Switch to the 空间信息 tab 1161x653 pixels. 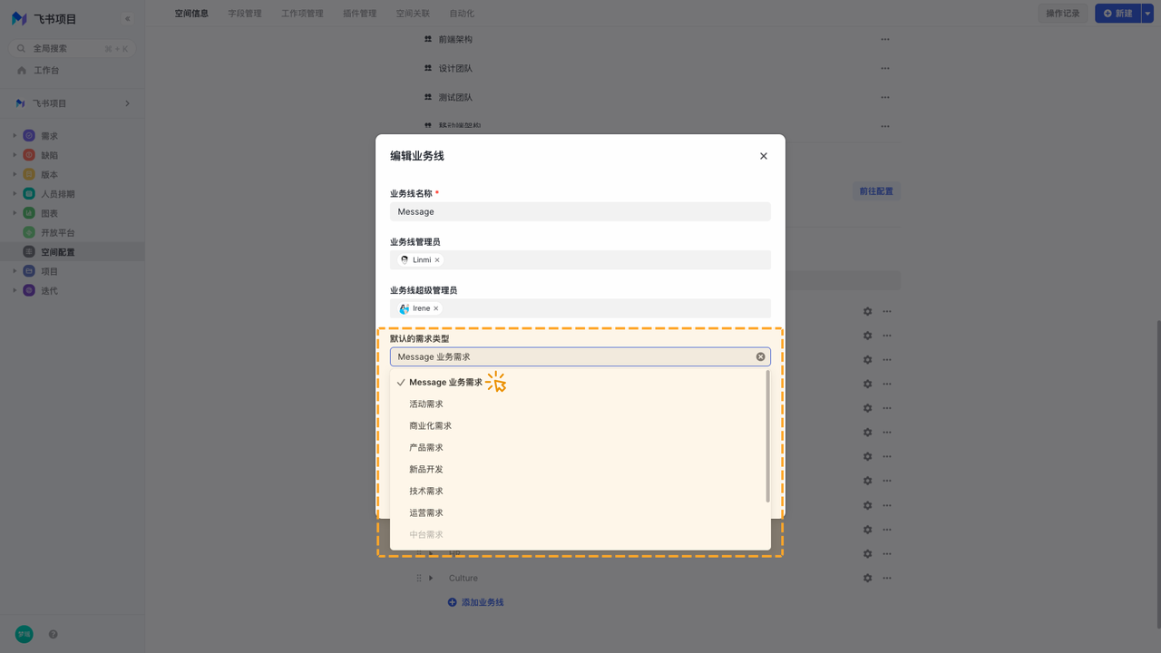pyautogui.click(x=191, y=14)
